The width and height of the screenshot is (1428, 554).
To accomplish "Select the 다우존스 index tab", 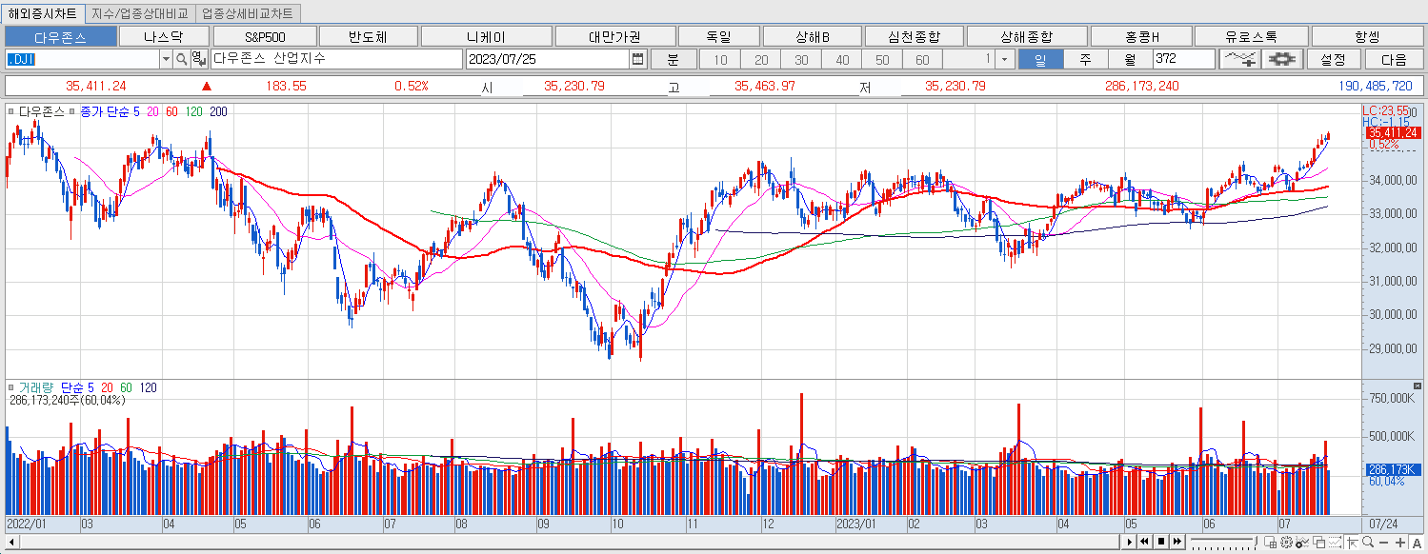I will click(60, 37).
